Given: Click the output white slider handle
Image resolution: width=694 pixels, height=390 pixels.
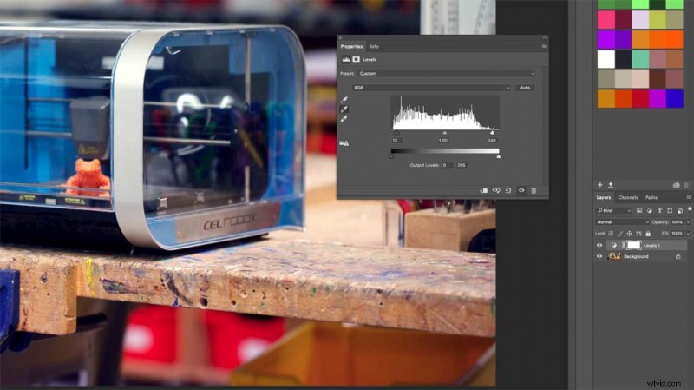Looking at the screenshot, I should coord(499,156).
